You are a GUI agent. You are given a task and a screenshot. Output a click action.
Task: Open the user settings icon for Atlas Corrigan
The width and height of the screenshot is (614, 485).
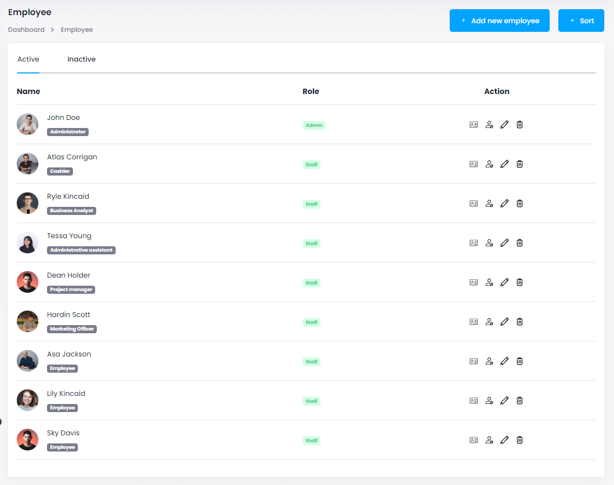coord(489,164)
